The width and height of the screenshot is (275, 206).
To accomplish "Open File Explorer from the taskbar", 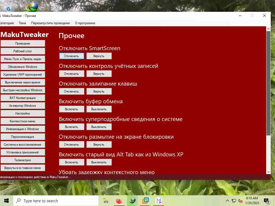I will (x=106, y=201).
